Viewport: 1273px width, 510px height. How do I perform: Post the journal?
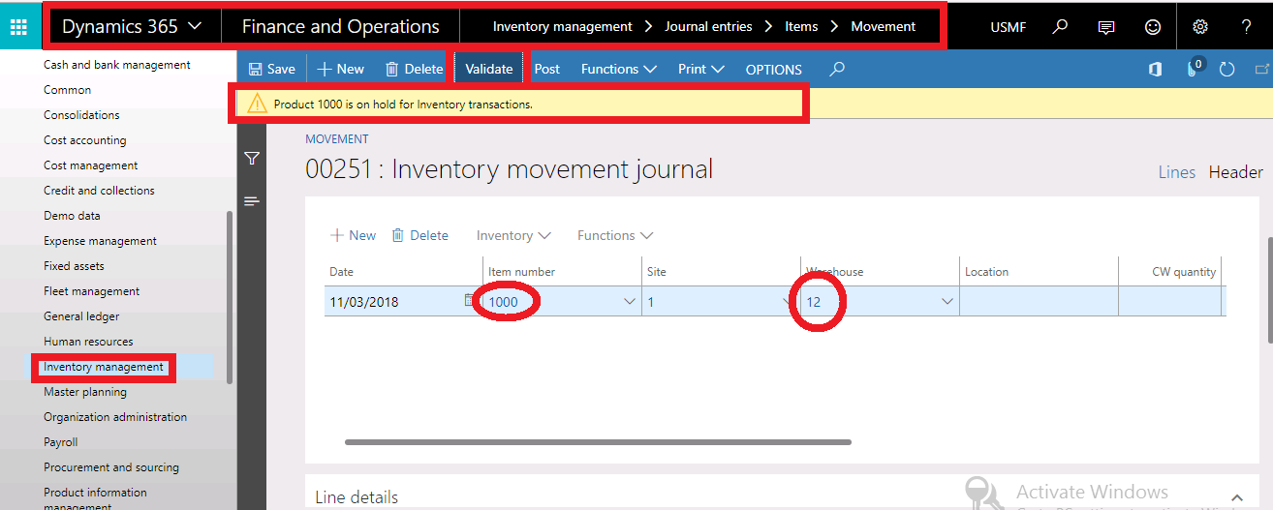547,69
